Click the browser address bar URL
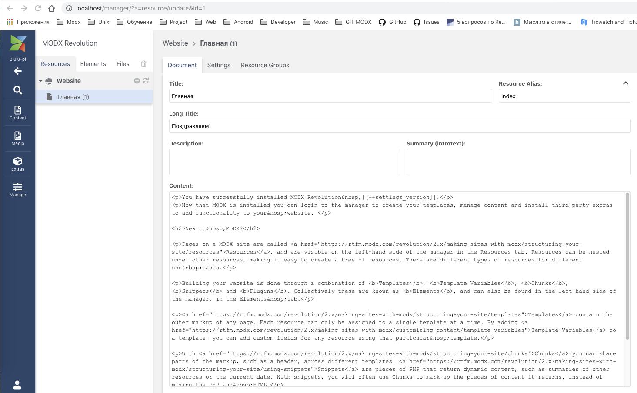The width and height of the screenshot is (637, 393). coord(140,8)
